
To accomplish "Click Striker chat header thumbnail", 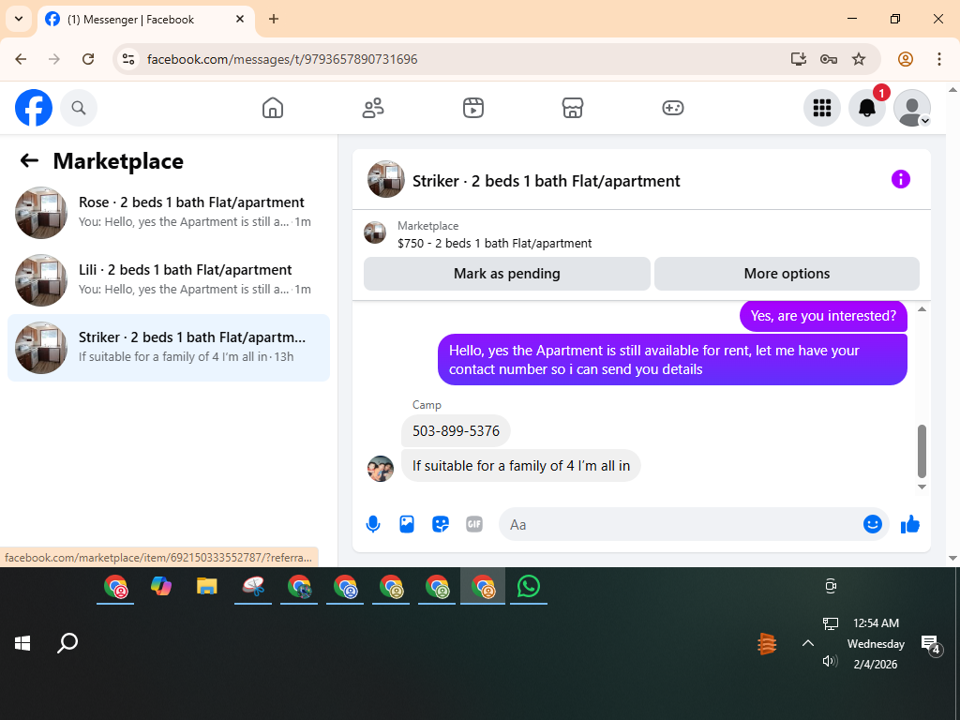I will [385, 179].
